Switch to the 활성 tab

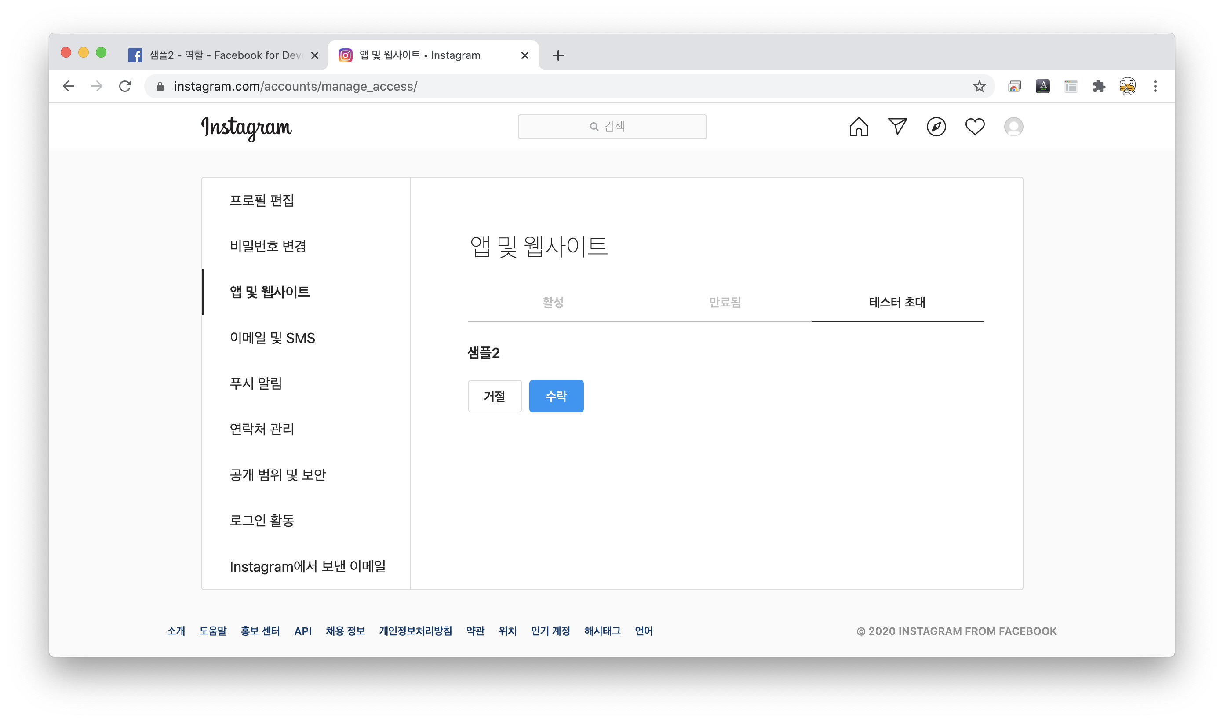(x=553, y=302)
